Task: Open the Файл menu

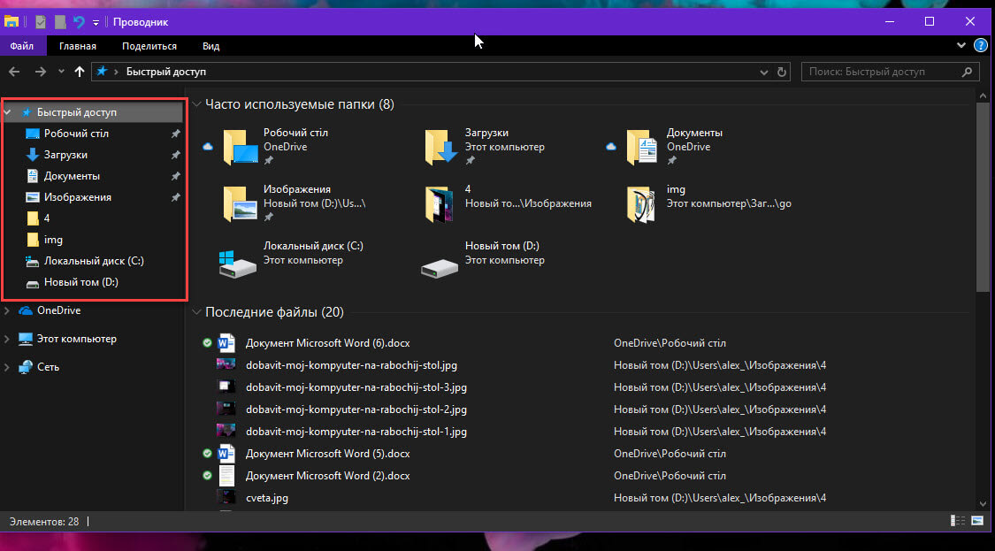Action: click(22, 46)
